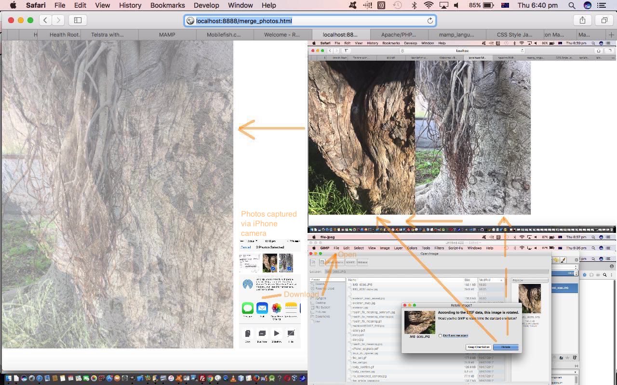The width and height of the screenshot is (617, 385).
Task: Launch FileZilla from the Dock
Action: tap(202, 378)
